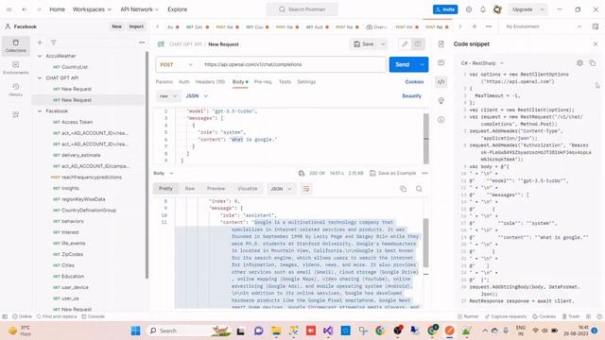Open the Environments sidebar panel
The width and height of the screenshot is (605, 340).
[15, 68]
